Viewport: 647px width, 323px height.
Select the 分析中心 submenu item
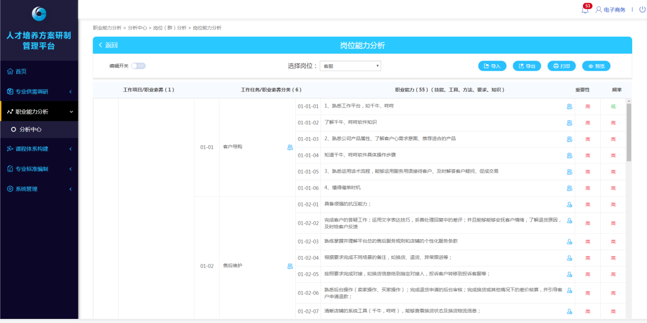(30, 130)
